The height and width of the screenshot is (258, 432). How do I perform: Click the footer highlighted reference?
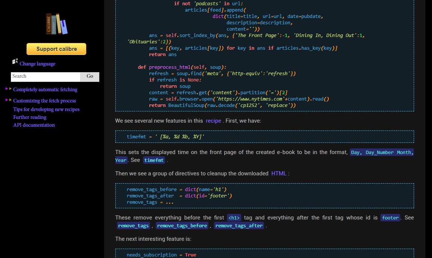pyautogui.click(x=390, y=218)
